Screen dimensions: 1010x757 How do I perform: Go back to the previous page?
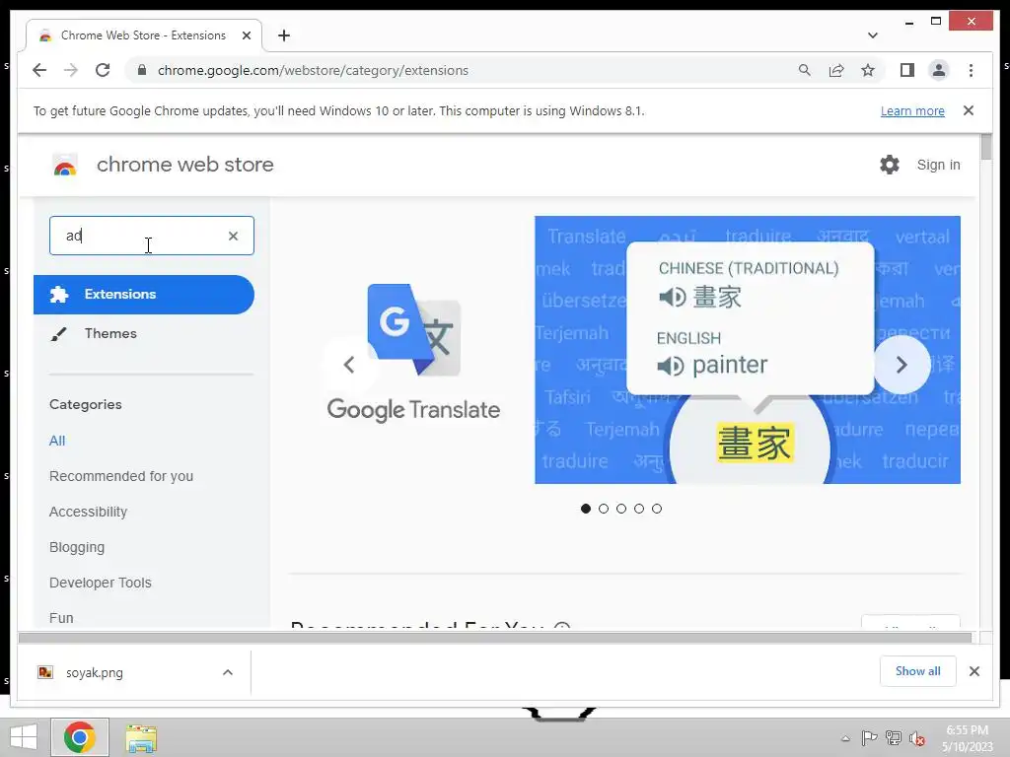[39, 70]
